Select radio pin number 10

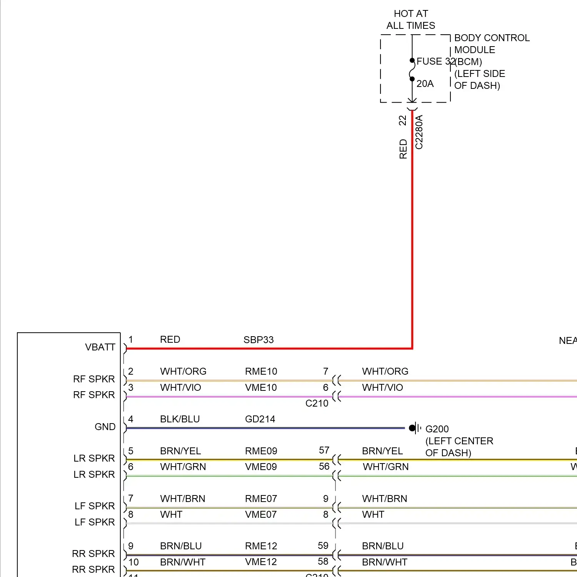click(133, 562)
